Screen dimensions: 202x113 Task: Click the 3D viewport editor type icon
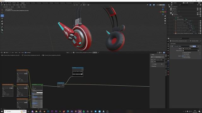click(2, 5)
